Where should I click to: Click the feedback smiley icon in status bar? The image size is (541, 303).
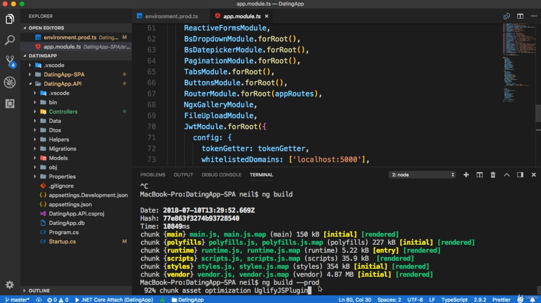pyautogui.click(x=520, y=300)
